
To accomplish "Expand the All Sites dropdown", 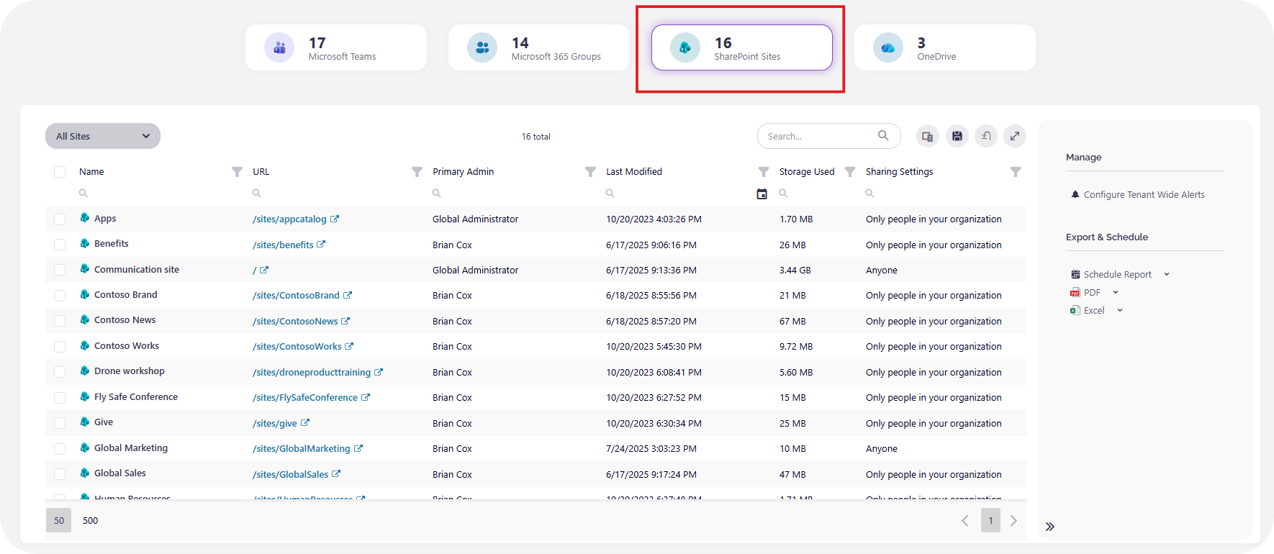I will point(103,136).
